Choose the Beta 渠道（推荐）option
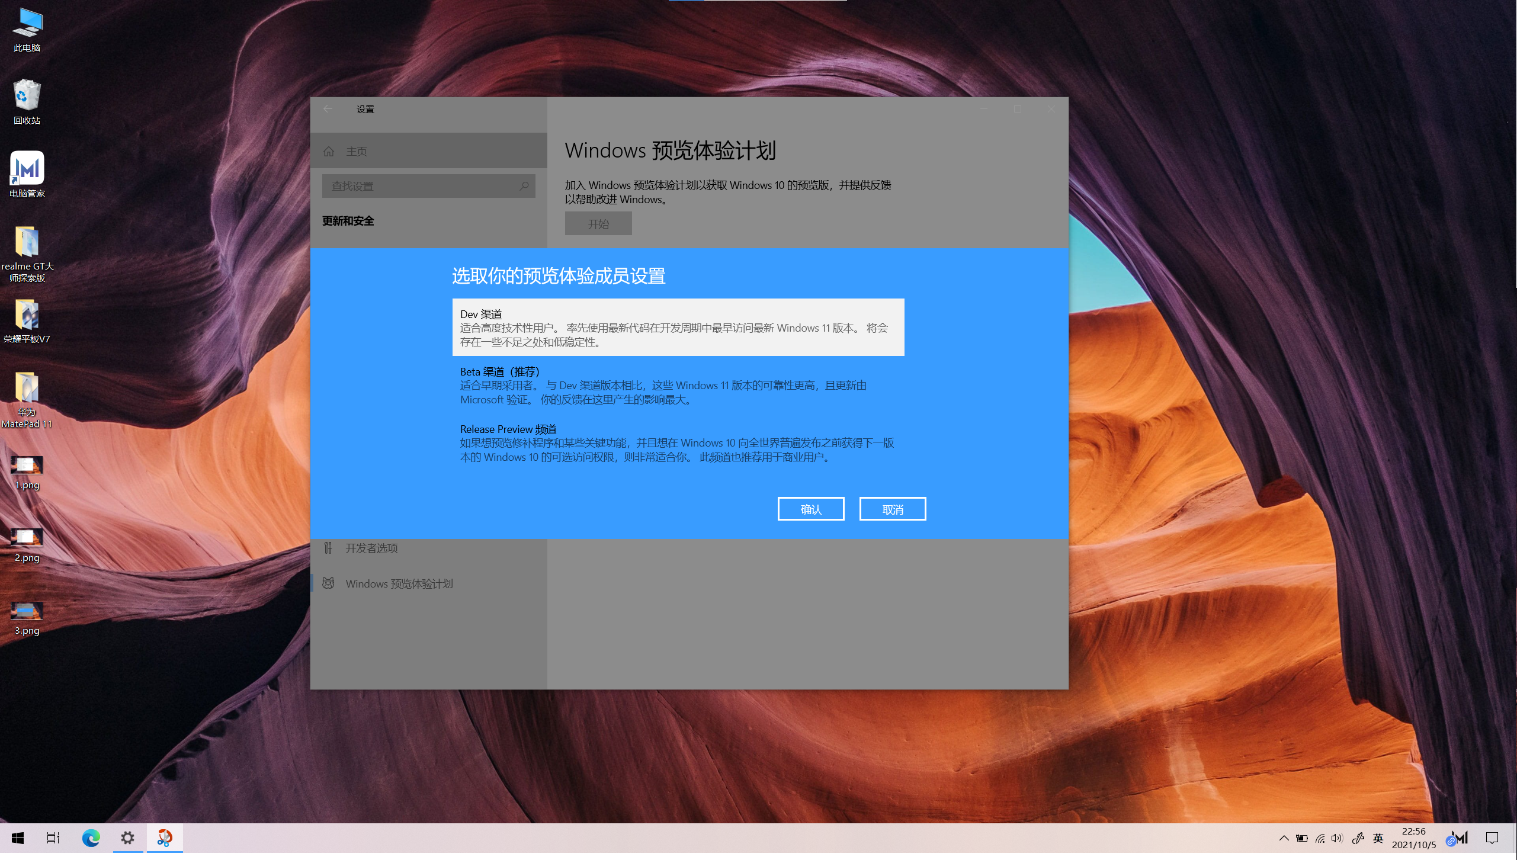The image size is (1517, 860). point(678,385)
